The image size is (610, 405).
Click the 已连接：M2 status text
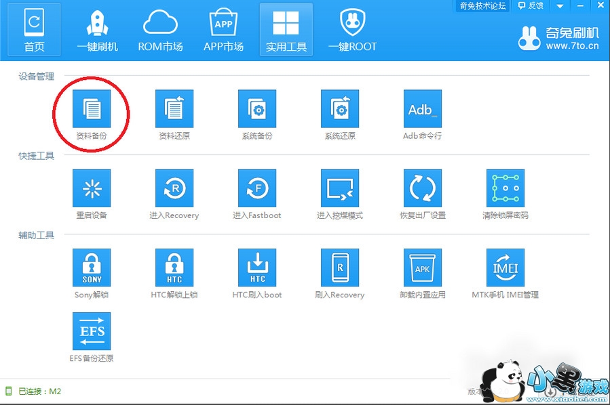(39, 391)
